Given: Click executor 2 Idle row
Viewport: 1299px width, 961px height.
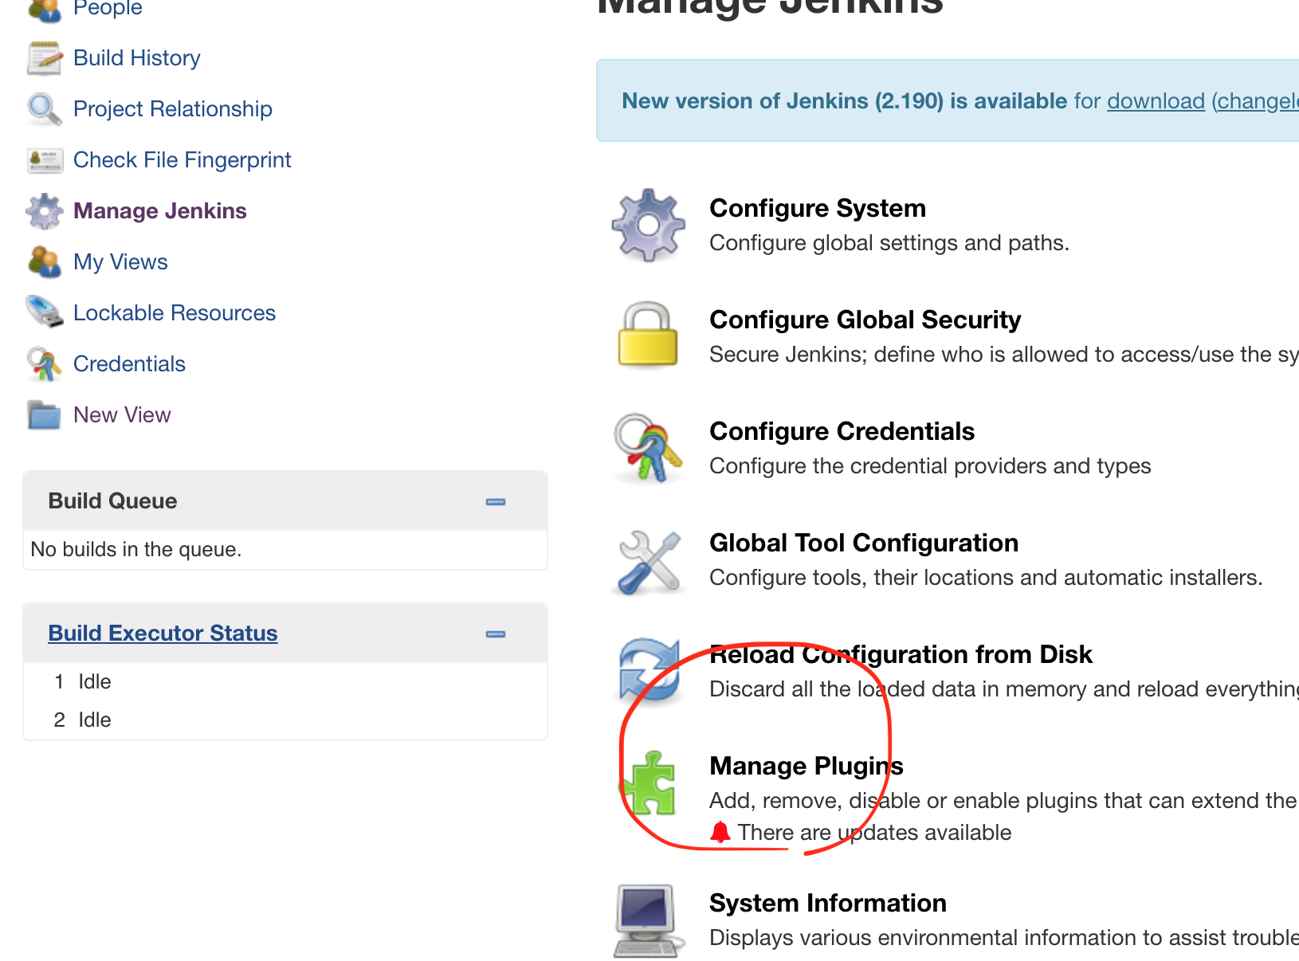Looking at the screenshot, I should [x=285, y=720].
